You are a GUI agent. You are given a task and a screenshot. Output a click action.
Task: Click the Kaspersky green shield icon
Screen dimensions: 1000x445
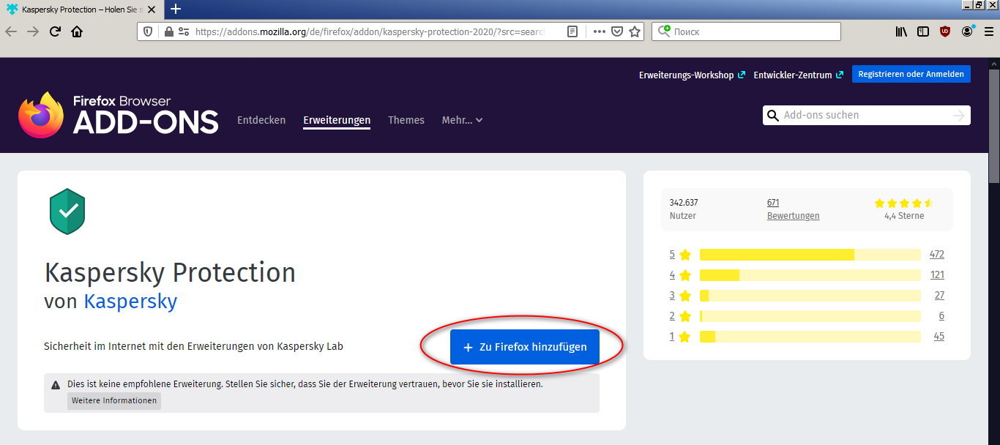tap(67, 212)
